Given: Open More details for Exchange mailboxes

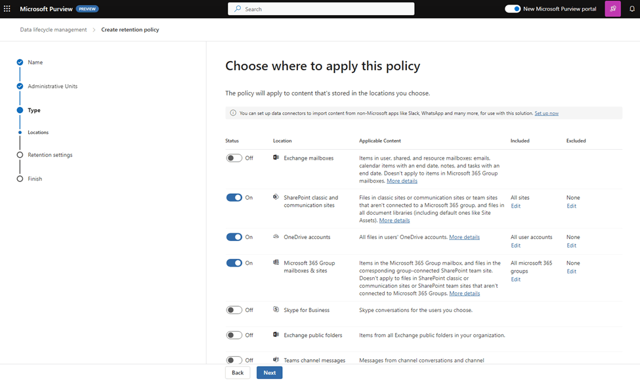Looking at the screenshot, I should click(x=402, y=181).
